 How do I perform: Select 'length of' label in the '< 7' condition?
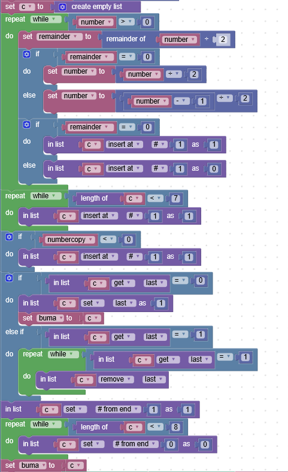(94, 198)
